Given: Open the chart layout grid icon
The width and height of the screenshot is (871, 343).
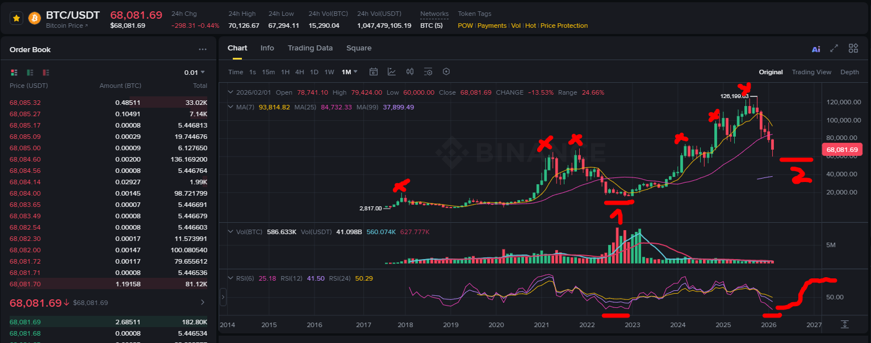Looking at the screenshot, I should click(853, 49).
